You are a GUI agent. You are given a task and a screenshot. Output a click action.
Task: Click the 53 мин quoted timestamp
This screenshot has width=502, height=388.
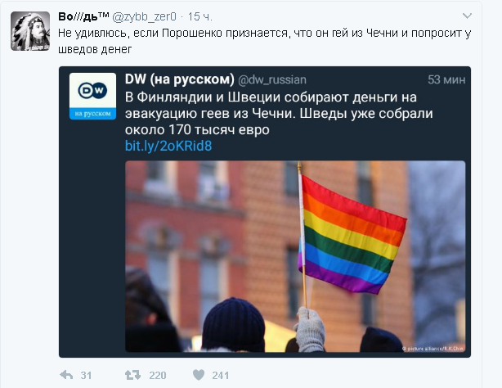point(446,79)
